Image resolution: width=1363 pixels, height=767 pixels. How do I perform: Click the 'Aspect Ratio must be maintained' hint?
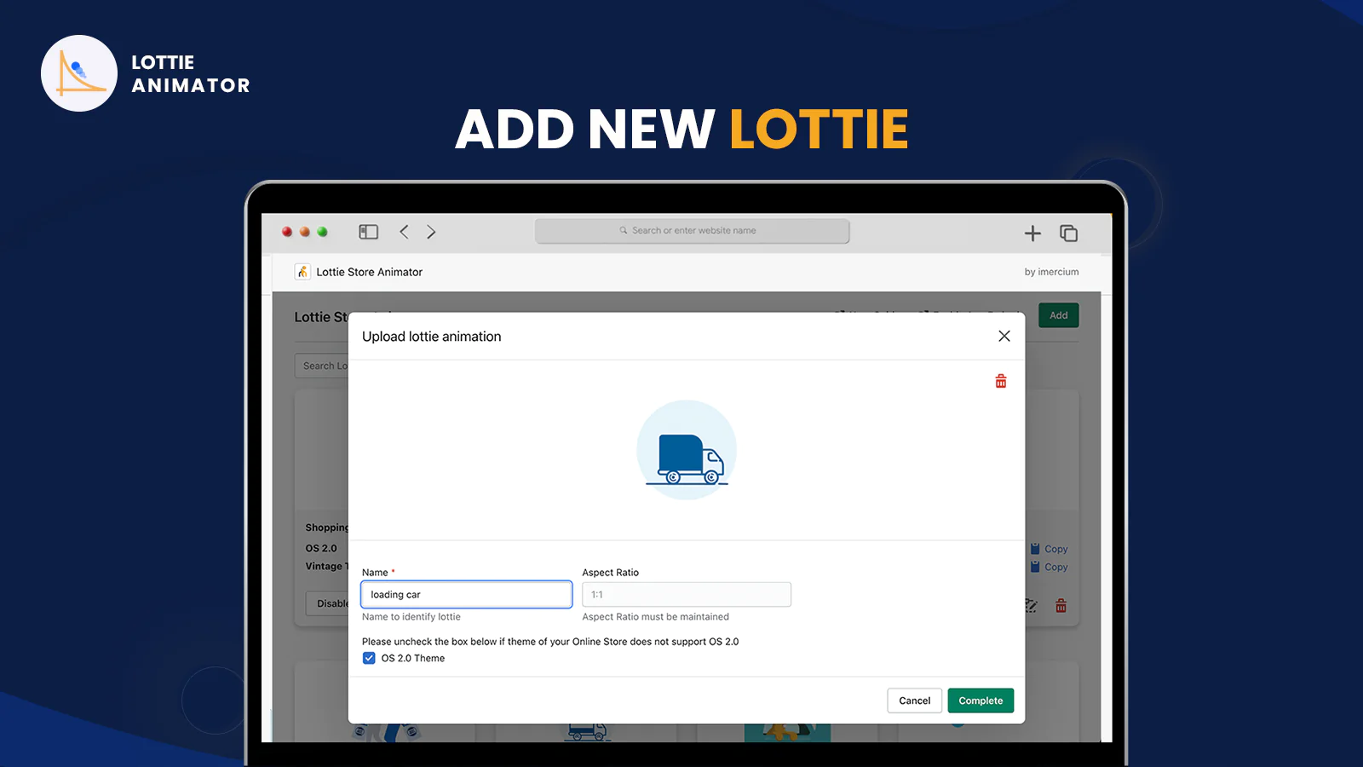tap(656, 617)
